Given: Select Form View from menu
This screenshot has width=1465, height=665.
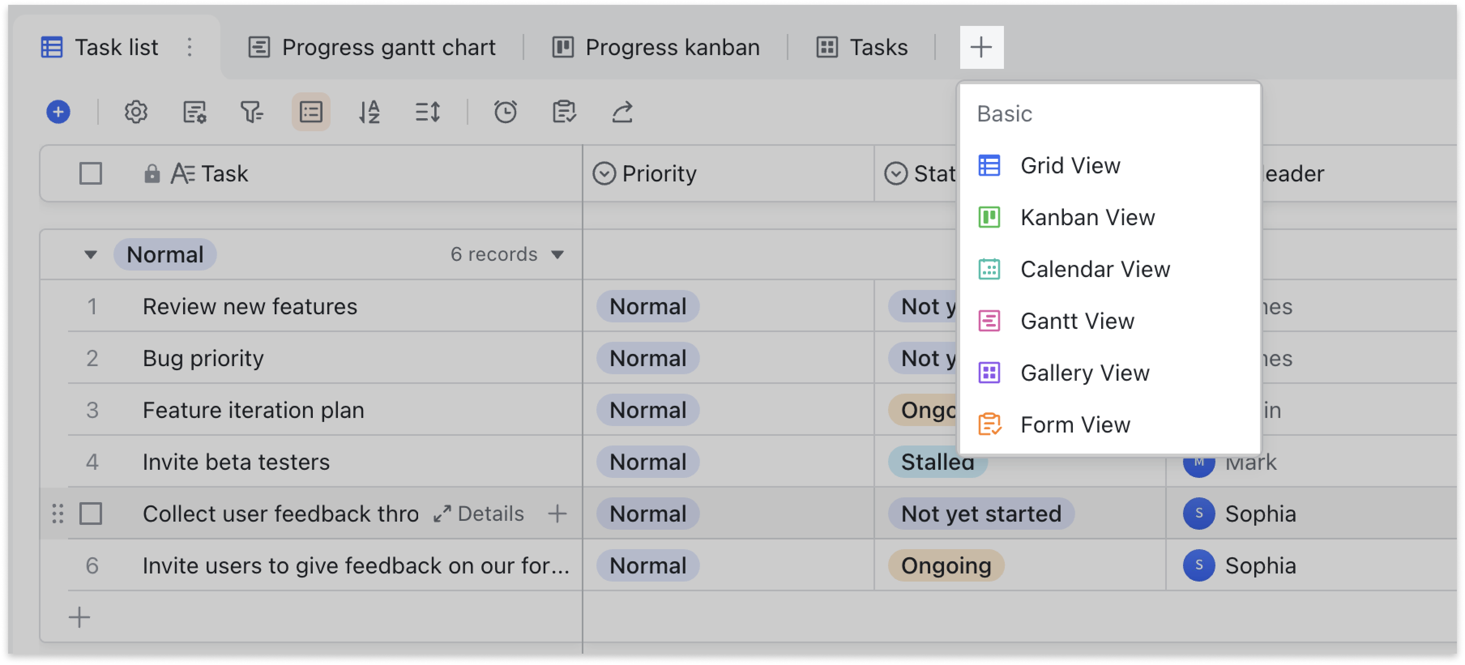Looking at the screenshot, I should (x=1076, y=424).
